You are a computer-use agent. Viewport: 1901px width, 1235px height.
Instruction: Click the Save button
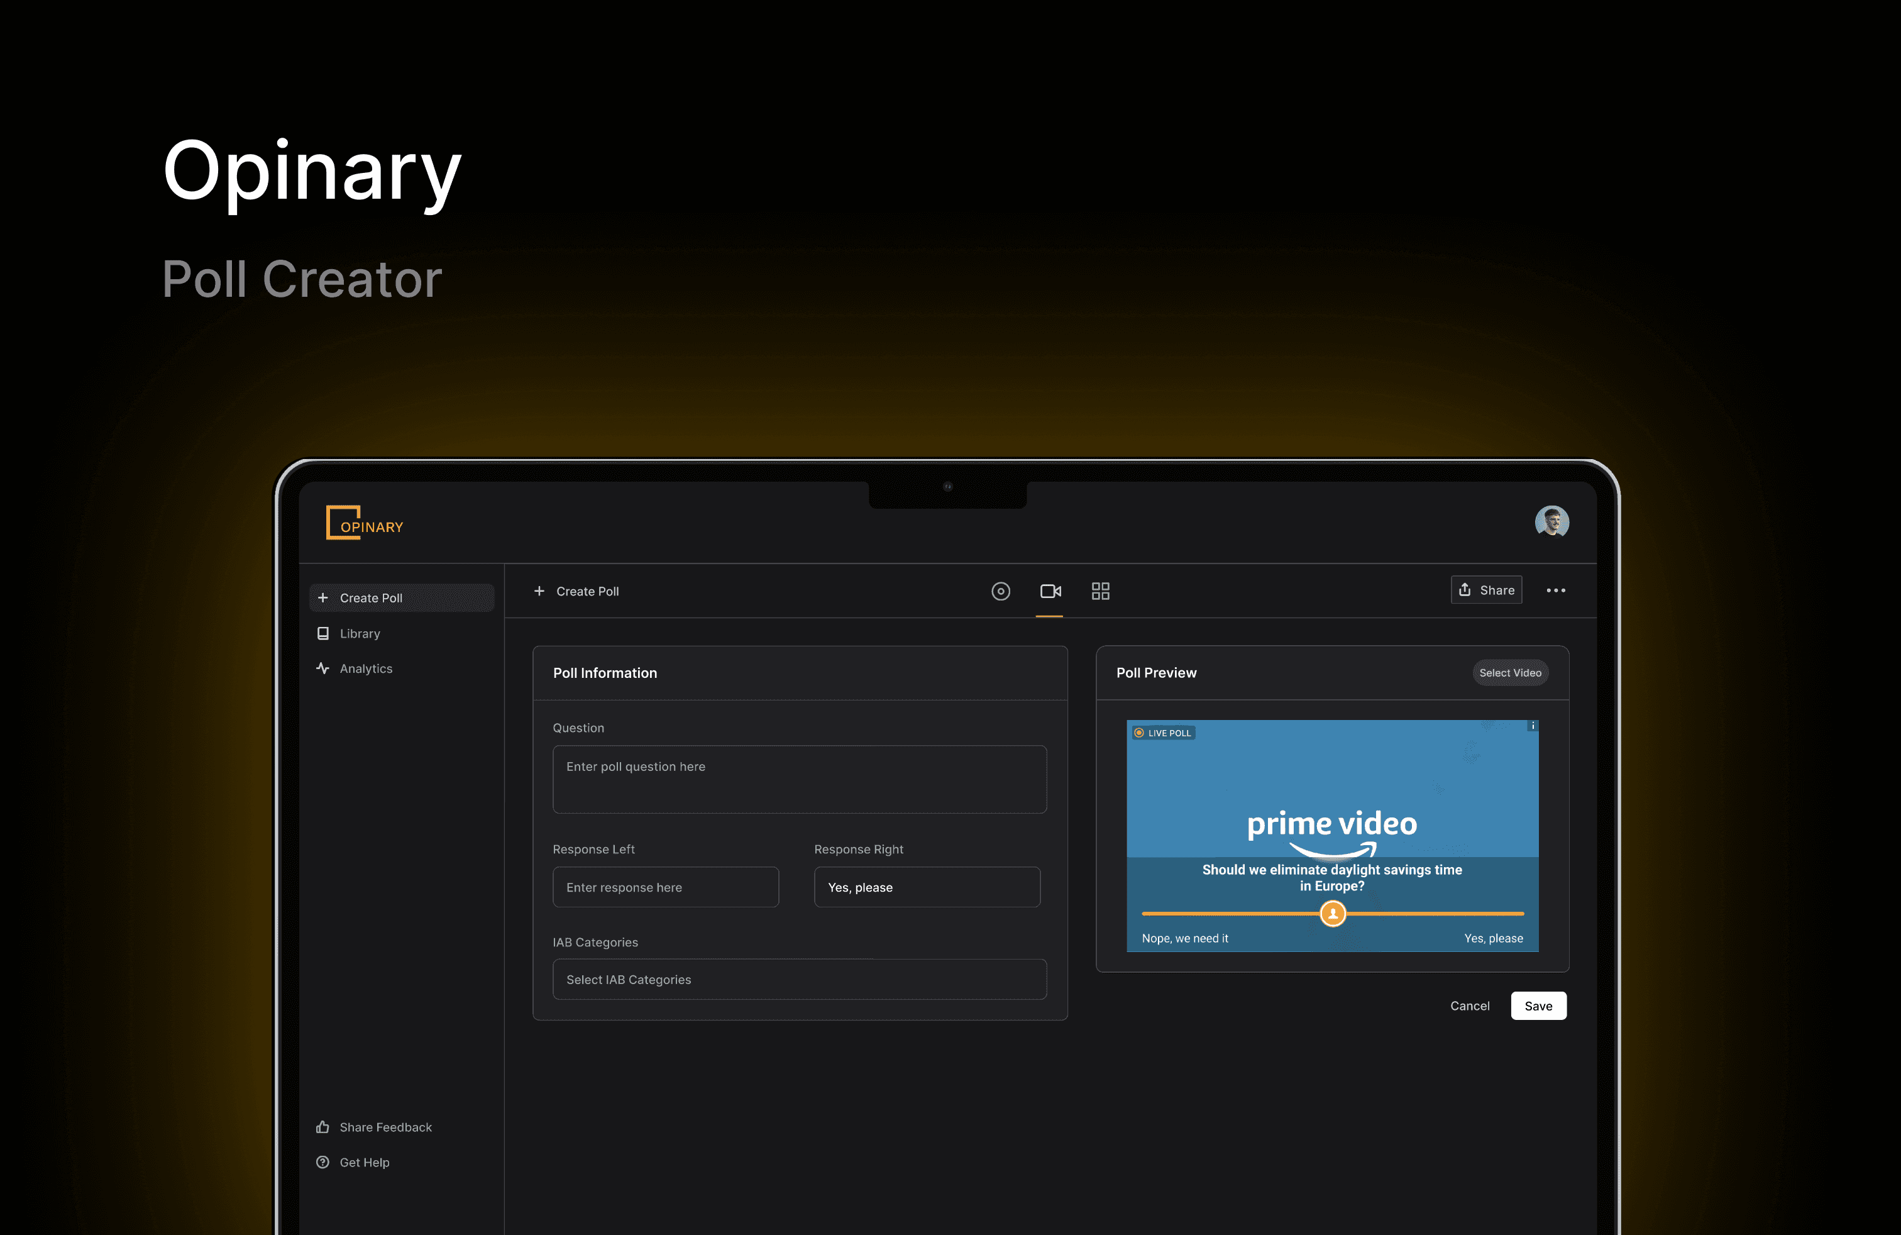point(1538,1005)
